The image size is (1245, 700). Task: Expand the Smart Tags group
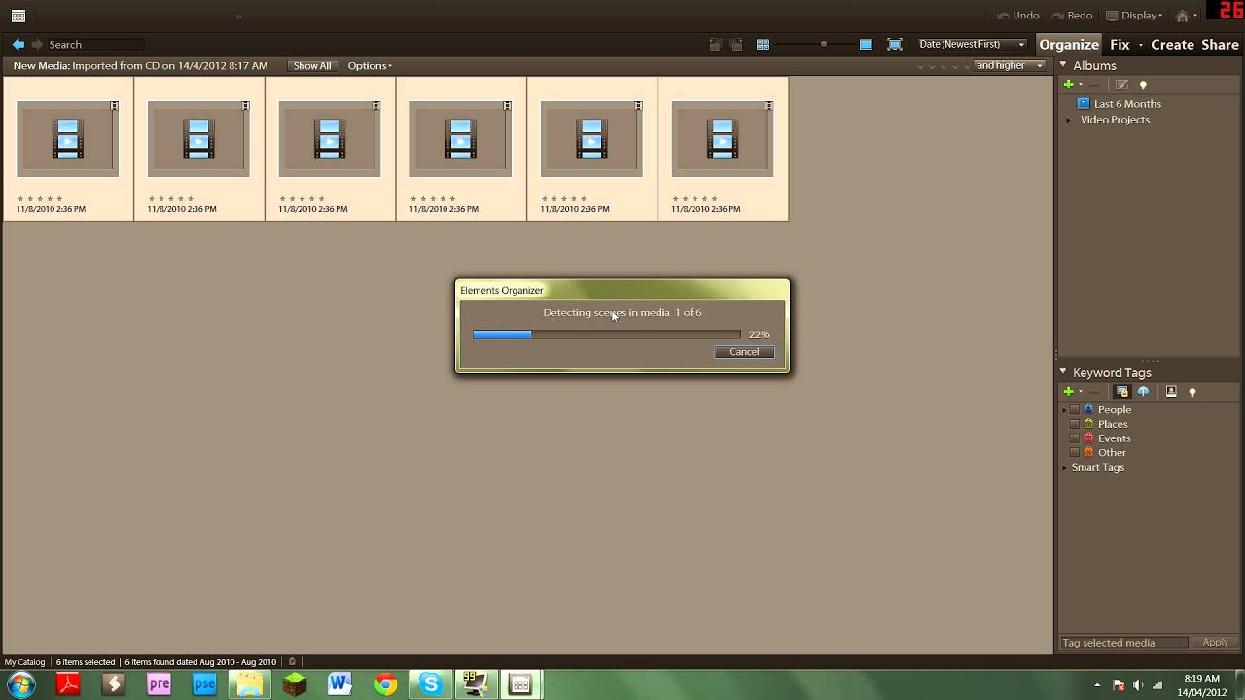1064,468
